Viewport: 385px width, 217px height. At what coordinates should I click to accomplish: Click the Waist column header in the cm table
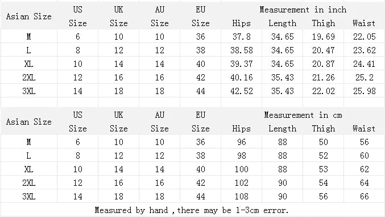click(x=364, y=129)
